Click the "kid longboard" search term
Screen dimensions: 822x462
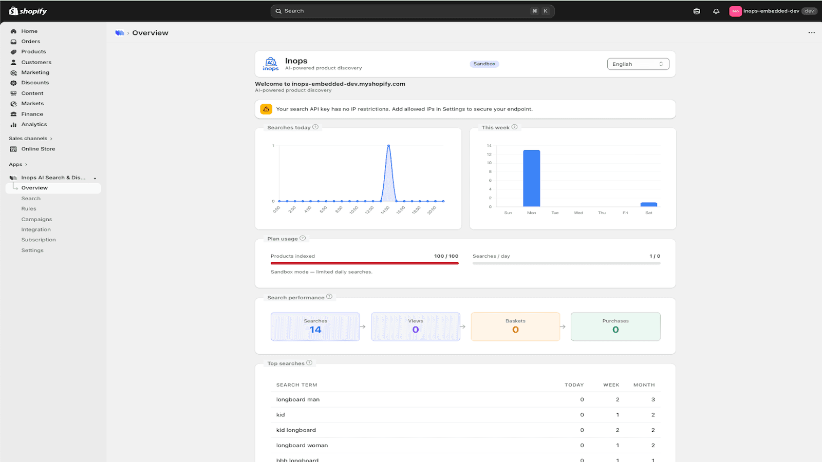pyautogui.click(x=296, y=430)
